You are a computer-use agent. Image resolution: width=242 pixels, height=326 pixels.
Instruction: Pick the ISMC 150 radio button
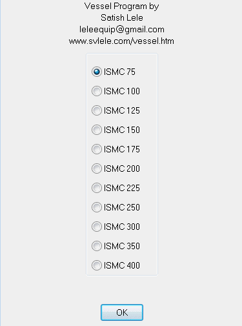[x=116, y=130]
